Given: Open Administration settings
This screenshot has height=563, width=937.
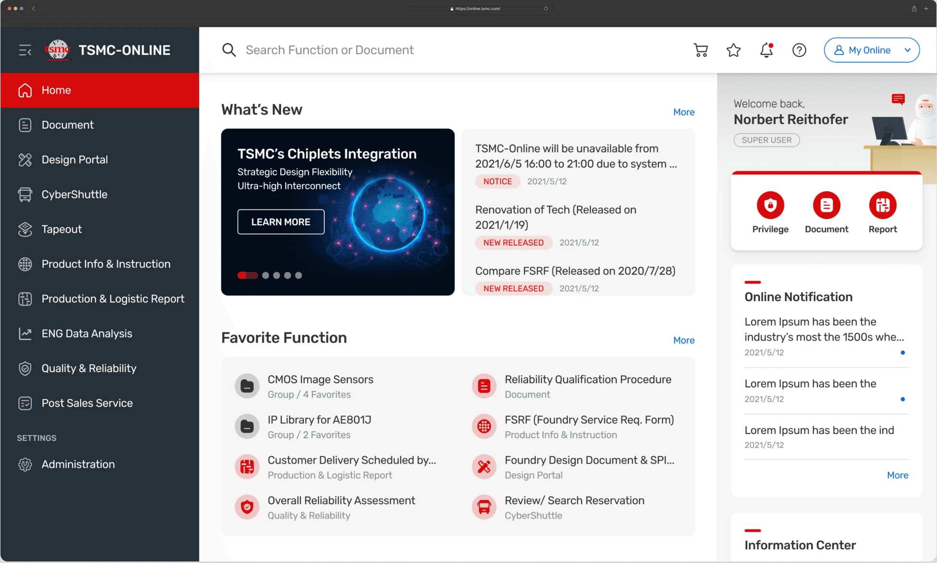Looking at the screenshot, I should pos(100,465).
